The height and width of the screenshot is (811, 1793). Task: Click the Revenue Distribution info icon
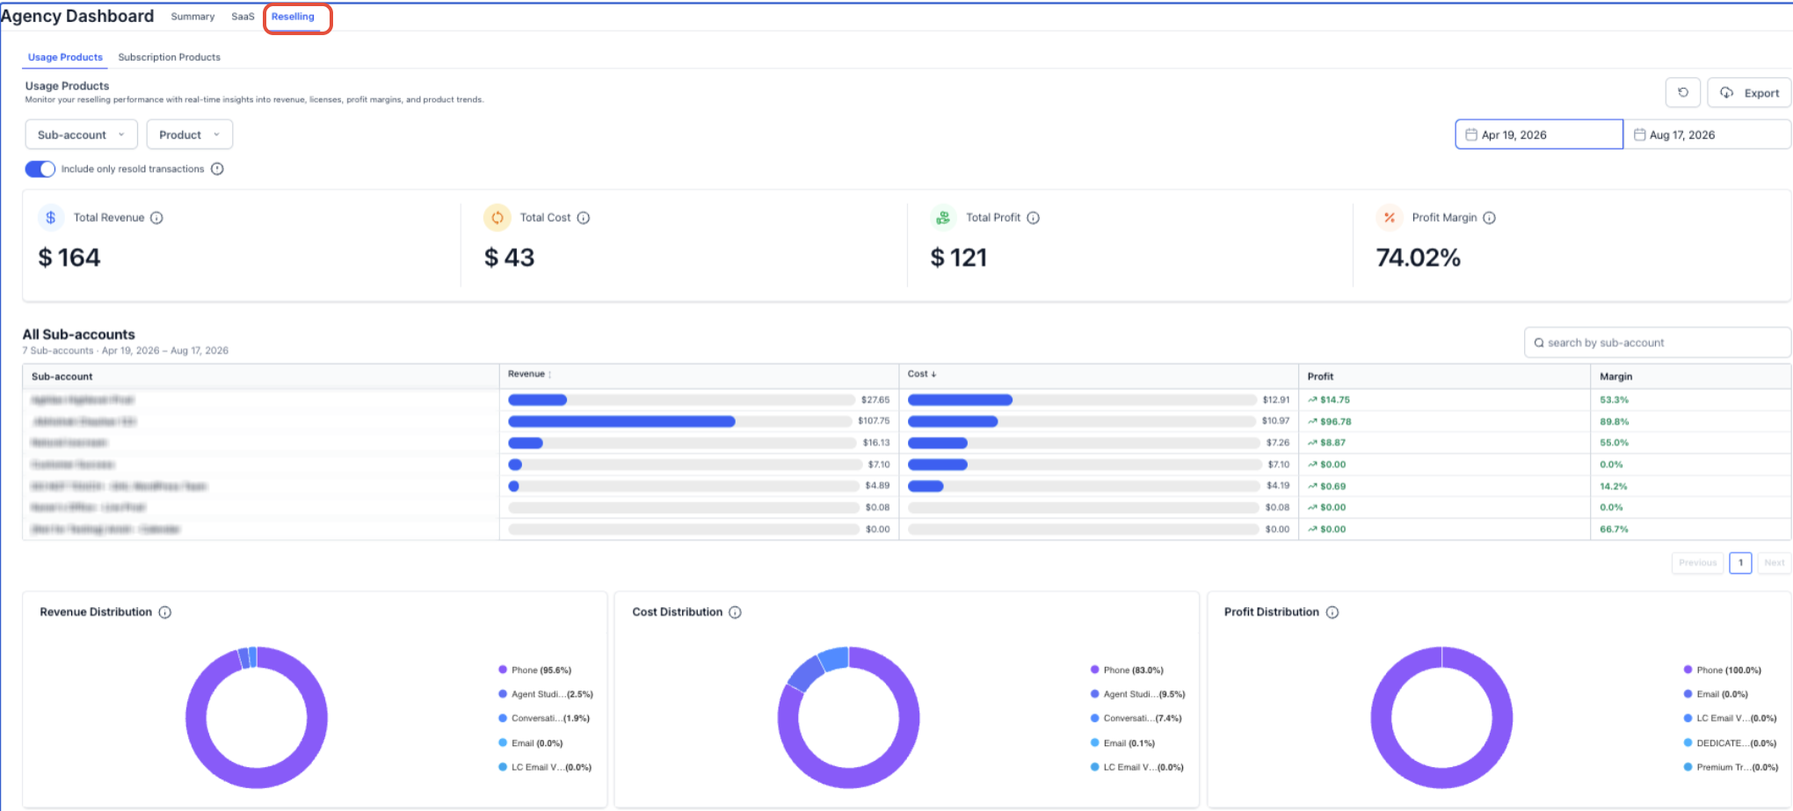point(165,612)
